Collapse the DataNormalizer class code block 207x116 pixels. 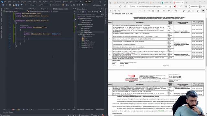click(x=15, y=27)
